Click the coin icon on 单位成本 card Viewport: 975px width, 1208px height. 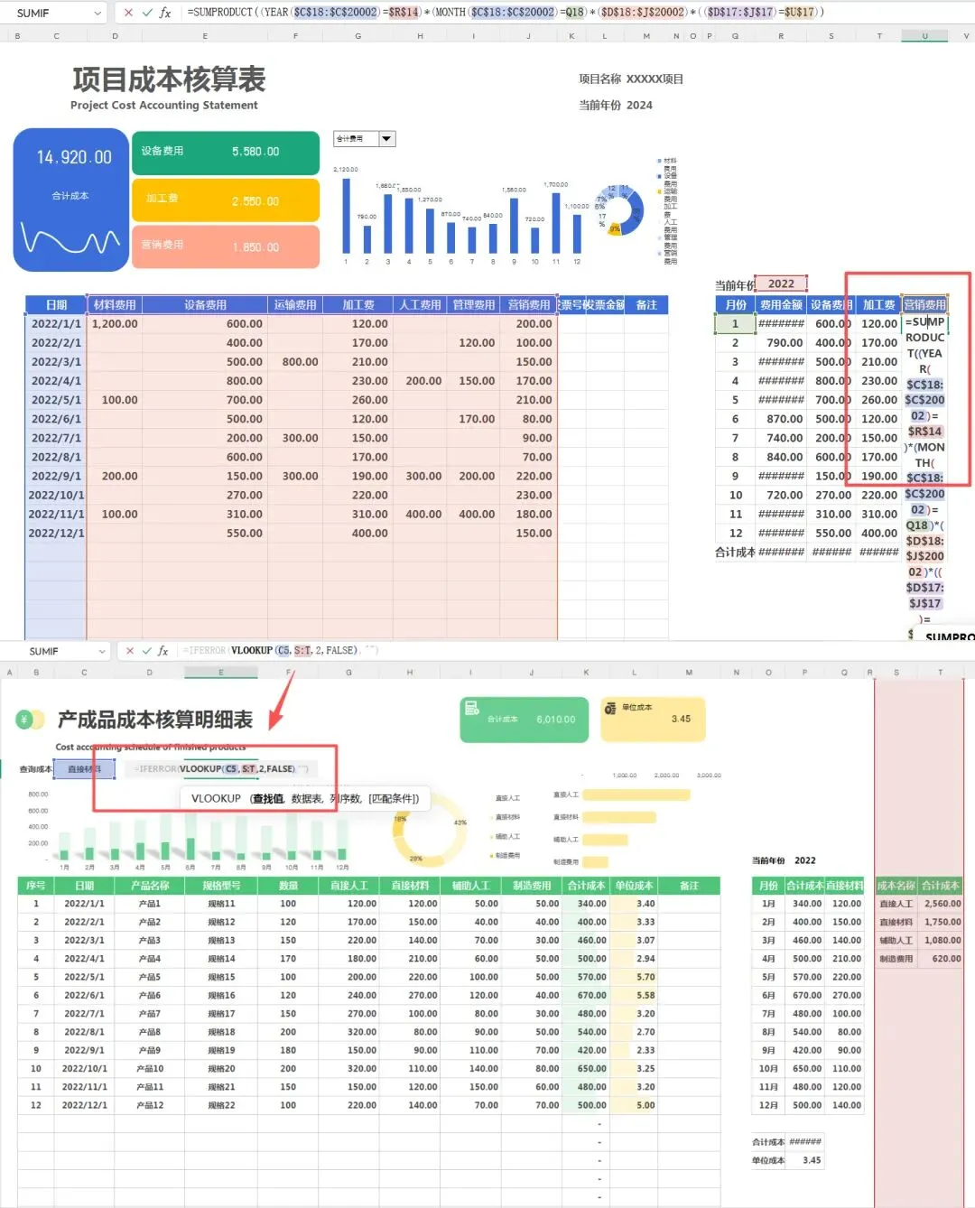pos(610,709)
